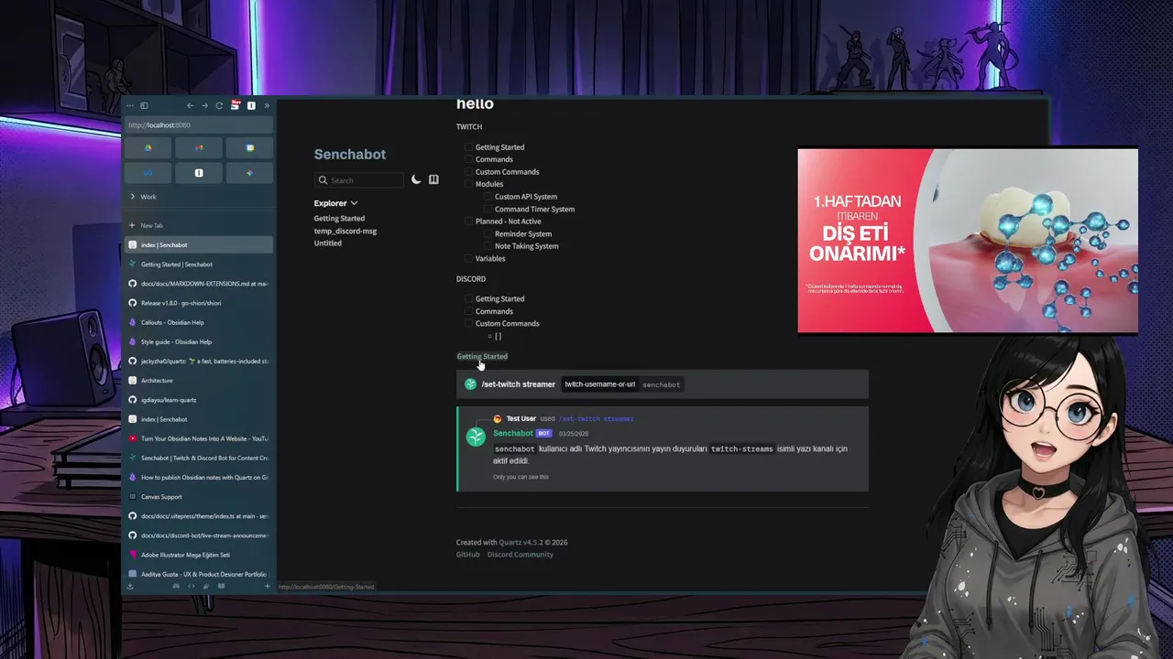The image size is (1173, 659).
Task: Open the GitHub footer link
Action: (467, 555)
